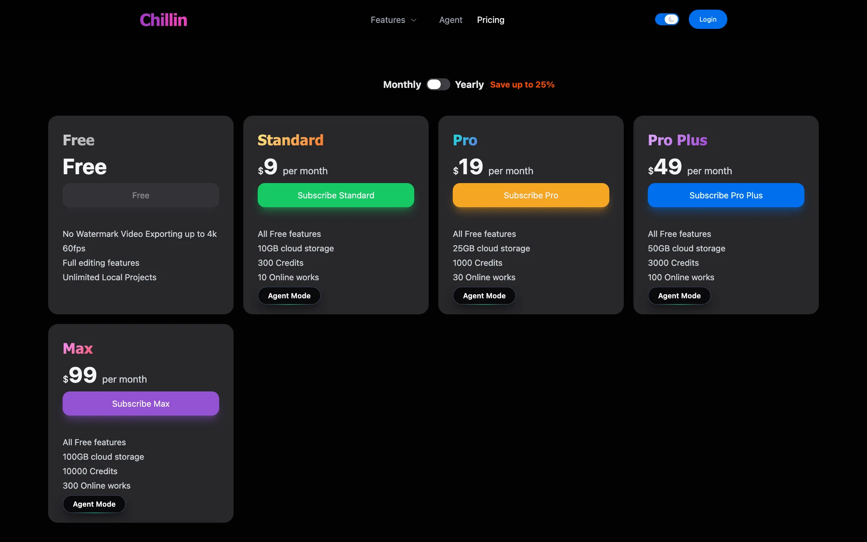The width and height of the screenshot is (867, 542).
Task: Click '10GB cloud storage' text
Action: click(x=296, y=248)
